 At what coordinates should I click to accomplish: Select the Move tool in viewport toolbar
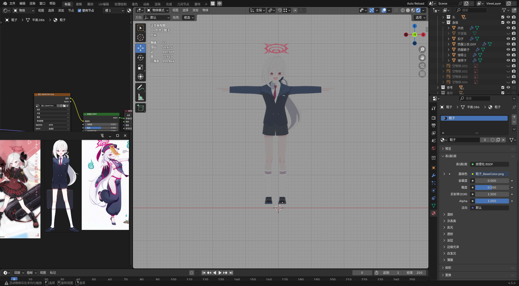pyautogui.click(x=141, y=48)
